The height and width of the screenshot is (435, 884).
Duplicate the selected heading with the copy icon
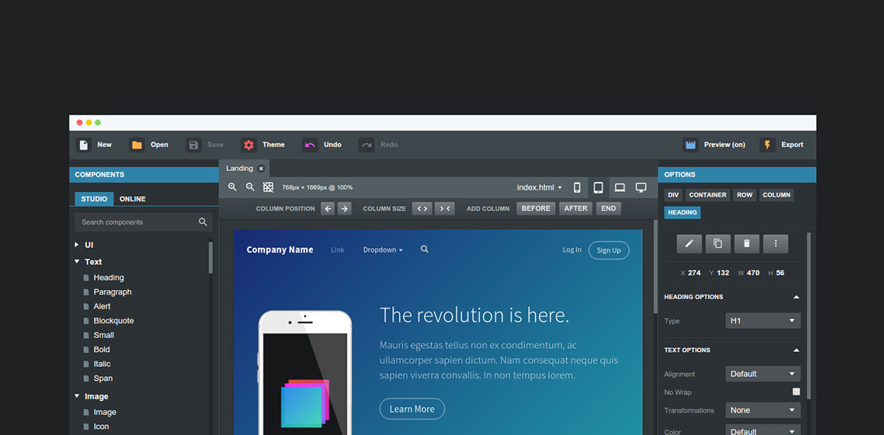(718, 243)
